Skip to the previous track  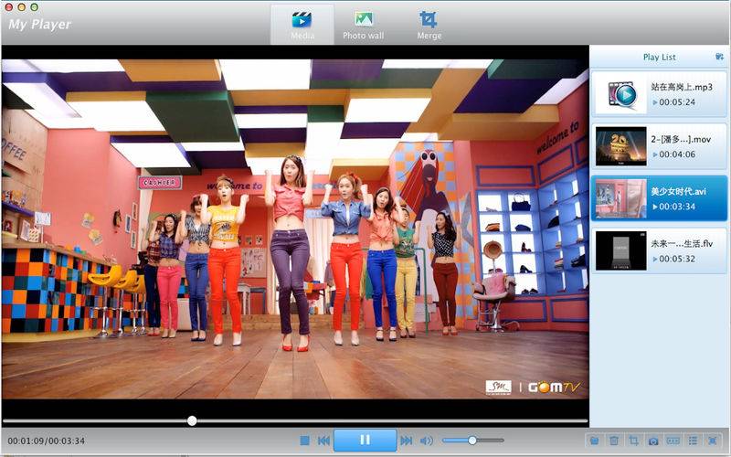[x=323, y=441]
